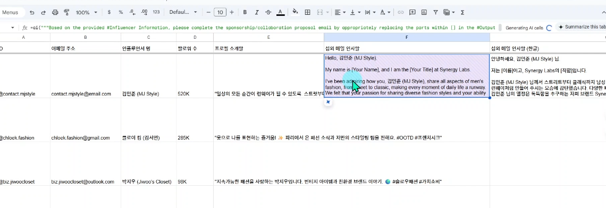Insert a comment
The height and width of the screenshot is (208, 606).
click(x=413, y=12)
